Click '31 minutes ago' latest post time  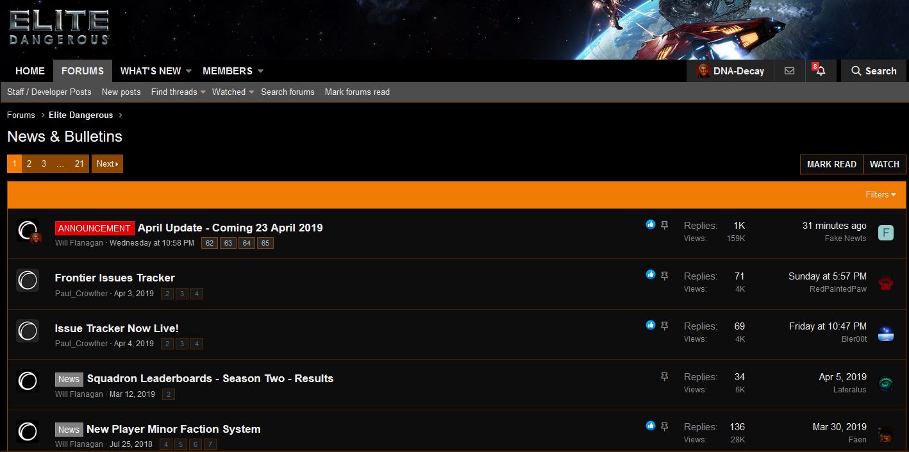pyautogui.click(x=834, y=226)
